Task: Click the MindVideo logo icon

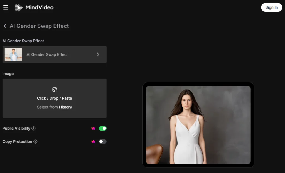Action: tap(19, 7)
